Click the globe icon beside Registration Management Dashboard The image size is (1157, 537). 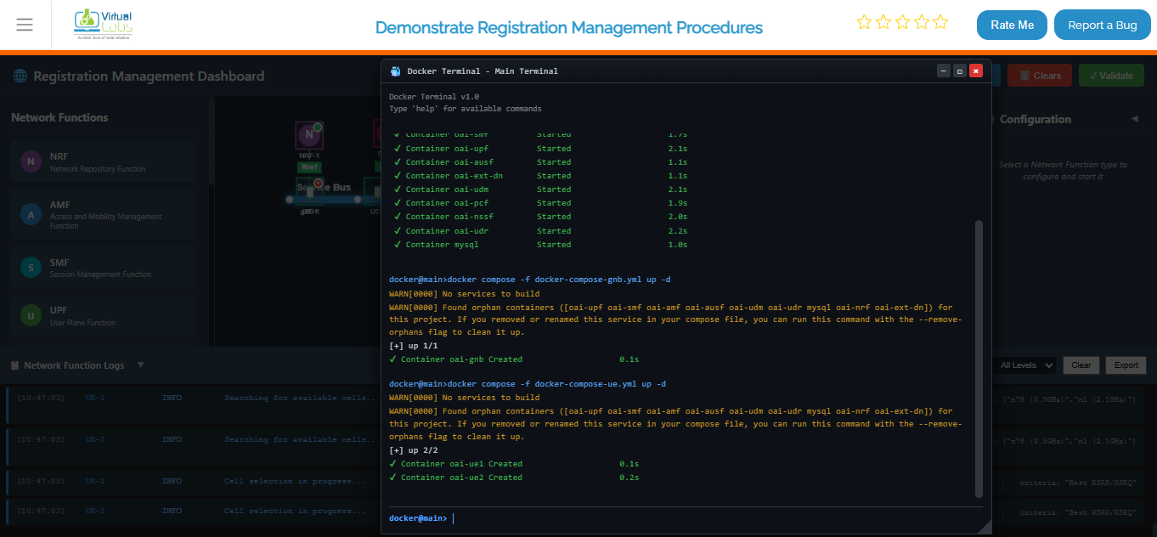19,76
